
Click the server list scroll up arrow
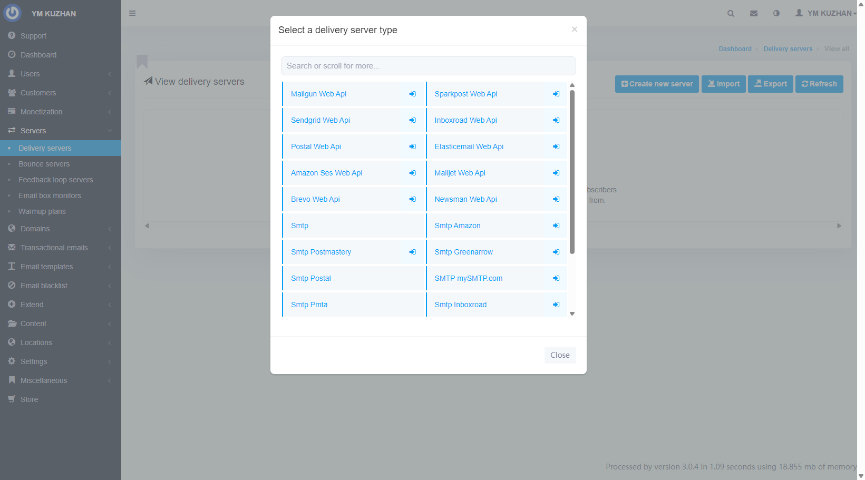coord(572,85)
